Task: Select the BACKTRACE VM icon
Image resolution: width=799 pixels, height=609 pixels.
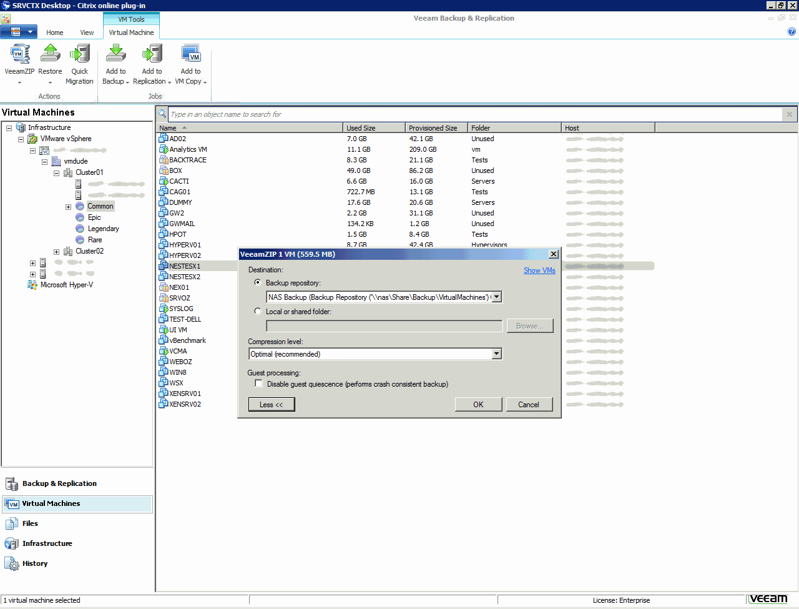Action: click(164, 160)
